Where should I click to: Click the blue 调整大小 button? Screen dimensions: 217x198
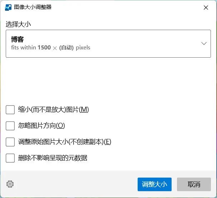click(x=154, y=184)
